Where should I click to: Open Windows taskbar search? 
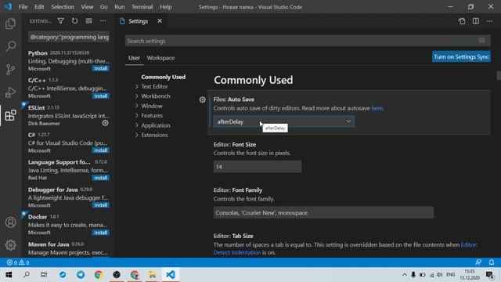click(27, 275)
